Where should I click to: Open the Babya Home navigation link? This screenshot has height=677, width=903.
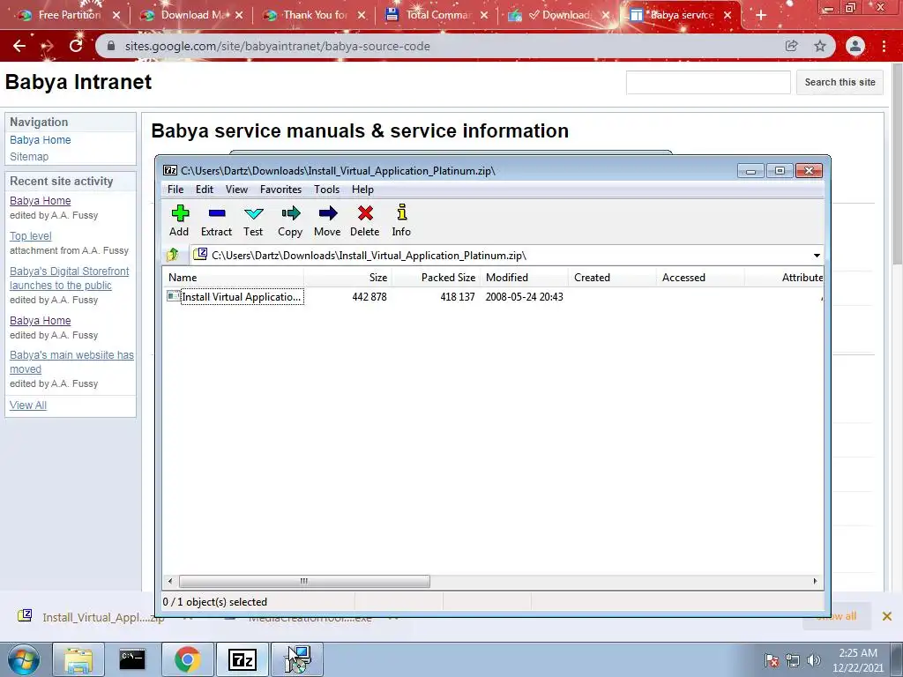41,140
